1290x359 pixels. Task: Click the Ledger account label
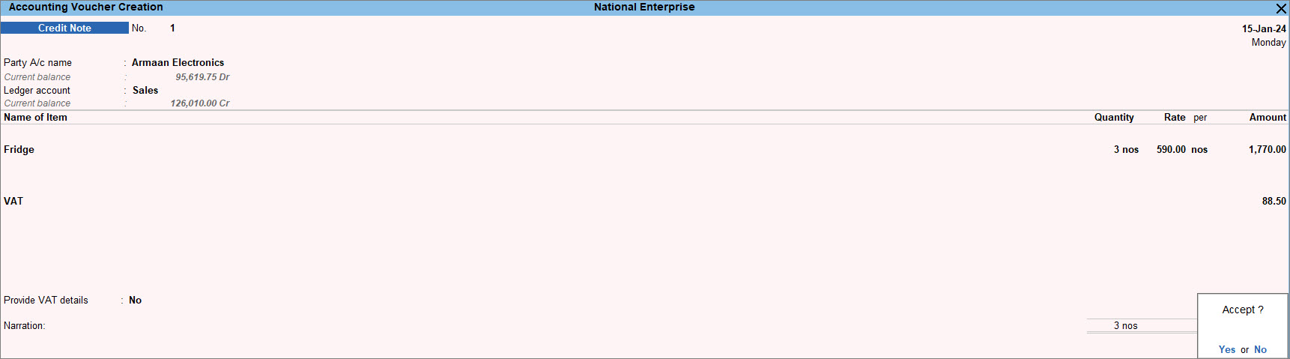click(37, 90)
